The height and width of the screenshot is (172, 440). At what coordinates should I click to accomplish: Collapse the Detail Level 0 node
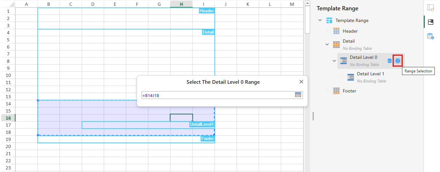point(334,61)
